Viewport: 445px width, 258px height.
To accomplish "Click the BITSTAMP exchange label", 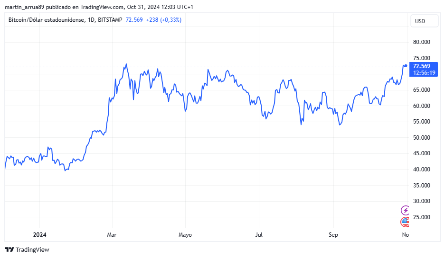I will point(110,20).
